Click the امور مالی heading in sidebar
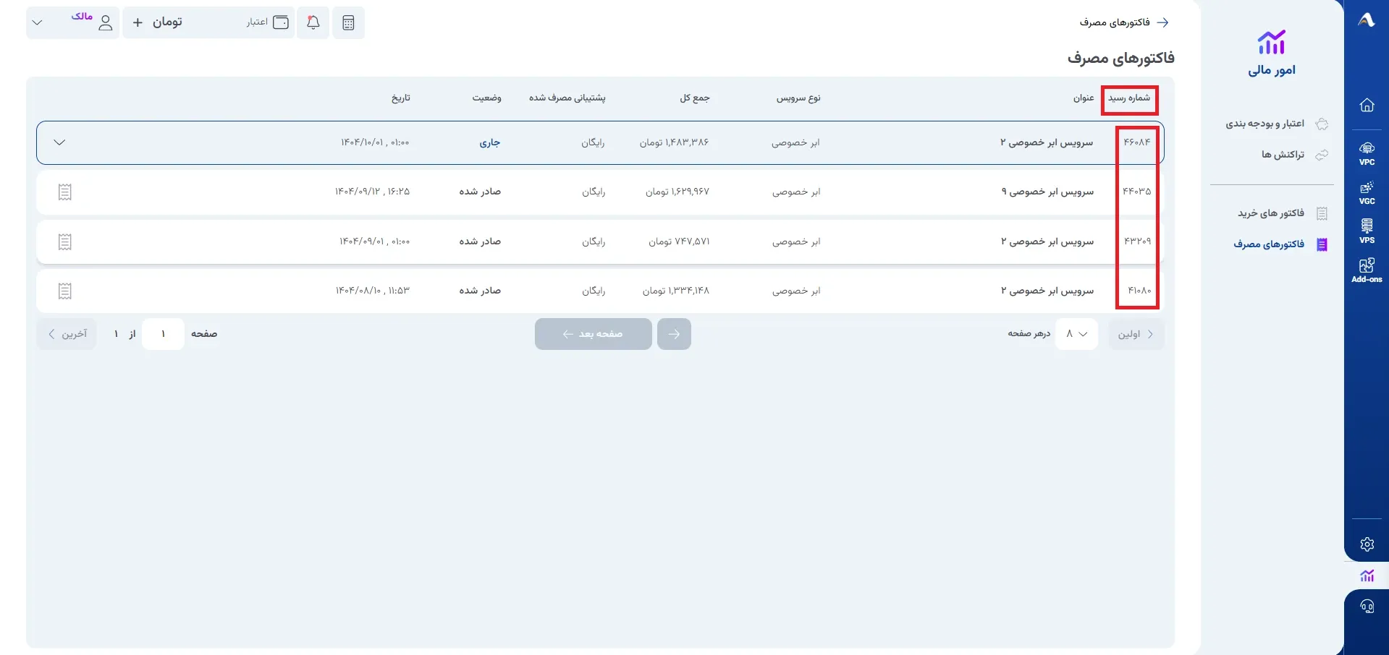The height and width of the screenshot is (655, 1389). point(1272,70)
